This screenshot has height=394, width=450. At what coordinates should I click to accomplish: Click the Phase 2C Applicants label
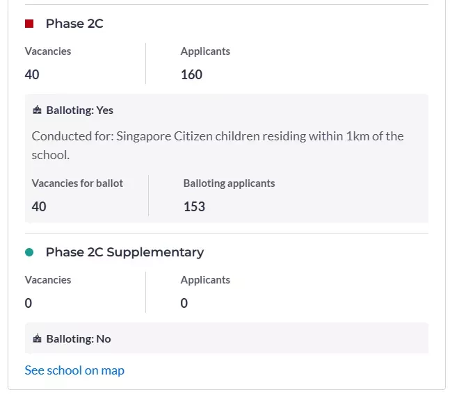click(205, 51)
